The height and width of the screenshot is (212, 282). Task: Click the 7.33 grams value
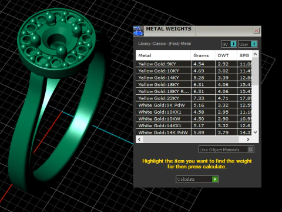point(199,98)
